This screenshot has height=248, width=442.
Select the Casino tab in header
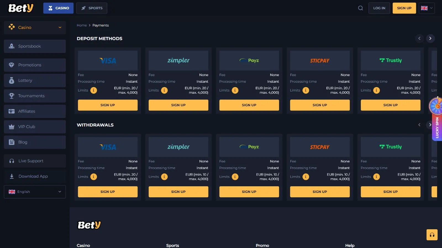click(58, 8)
